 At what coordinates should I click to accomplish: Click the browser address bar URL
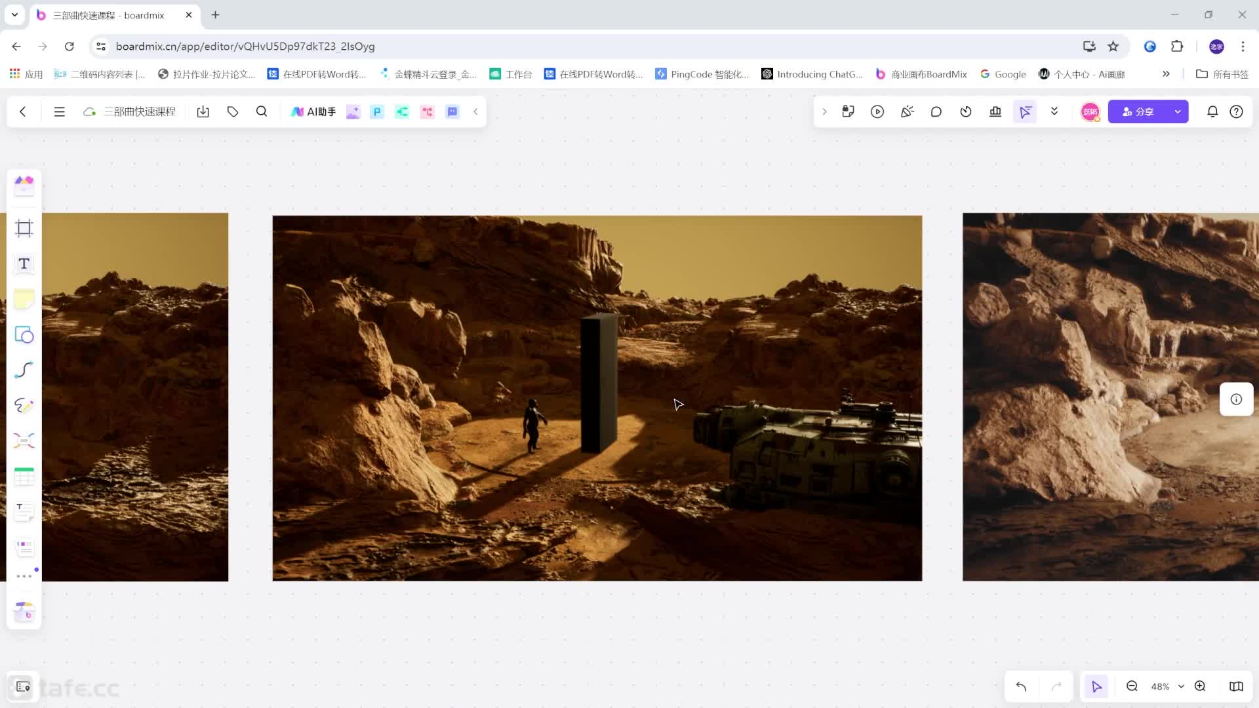tap(245, 47)
